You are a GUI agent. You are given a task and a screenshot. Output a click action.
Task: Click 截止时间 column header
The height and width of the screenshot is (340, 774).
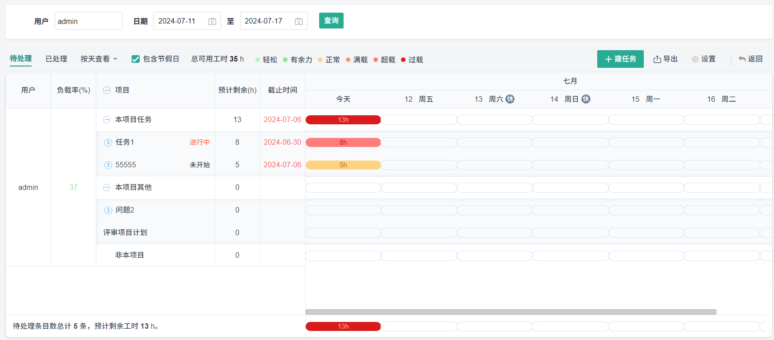283,90
